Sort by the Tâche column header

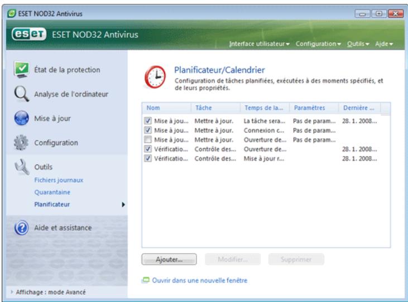point(215,108)
